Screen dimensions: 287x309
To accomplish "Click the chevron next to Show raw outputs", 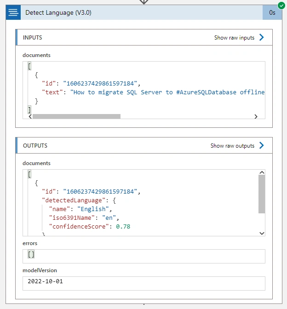I will click(x=261, y=145).
